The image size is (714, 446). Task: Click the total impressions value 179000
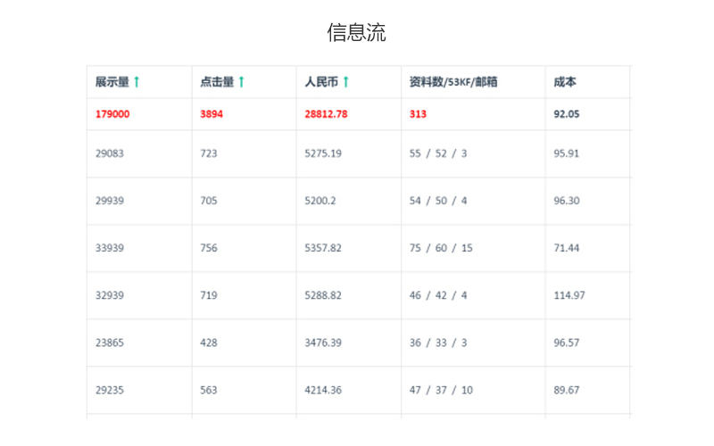(x=113, y=114)
